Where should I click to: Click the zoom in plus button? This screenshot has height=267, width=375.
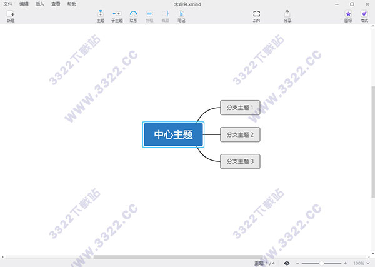pyautogui.click(x=346, y=263)
